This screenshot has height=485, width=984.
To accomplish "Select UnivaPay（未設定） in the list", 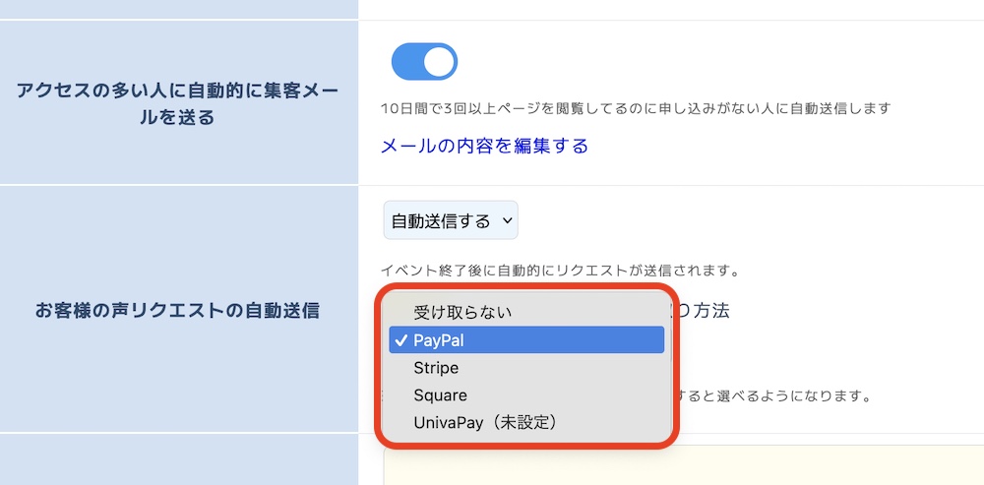I will click(485, 423).
